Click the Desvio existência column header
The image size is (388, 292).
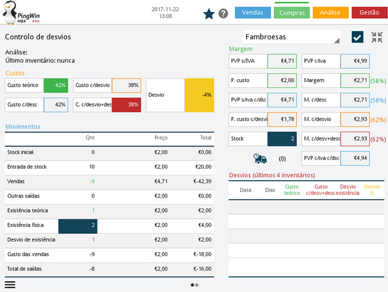point(347,190)
